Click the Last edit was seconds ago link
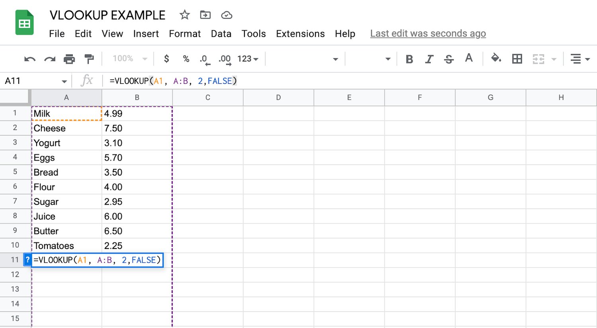The height and width of the screenshot is (328, 597). click(x=428, y=33)
